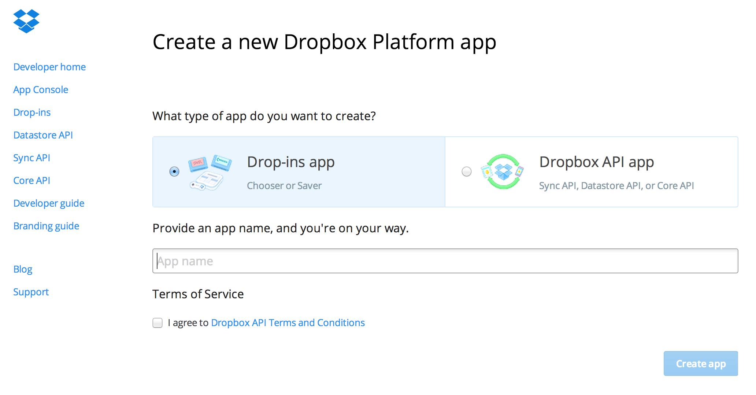Open the Drop-ins sidebar link
Image resolution: width=756 pixels, height=395 pixels.
tap(32, 112)
